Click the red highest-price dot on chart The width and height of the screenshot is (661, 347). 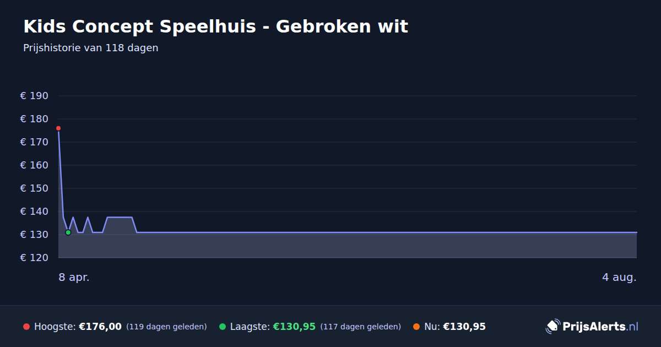(58, 128)
